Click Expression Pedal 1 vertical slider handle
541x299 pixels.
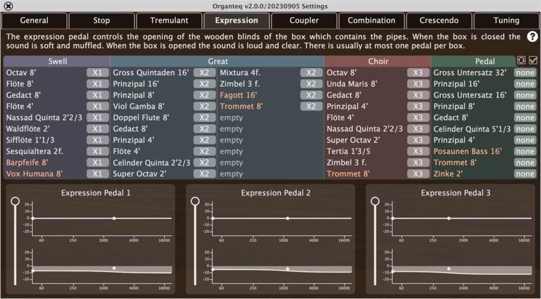click(15, 201)
